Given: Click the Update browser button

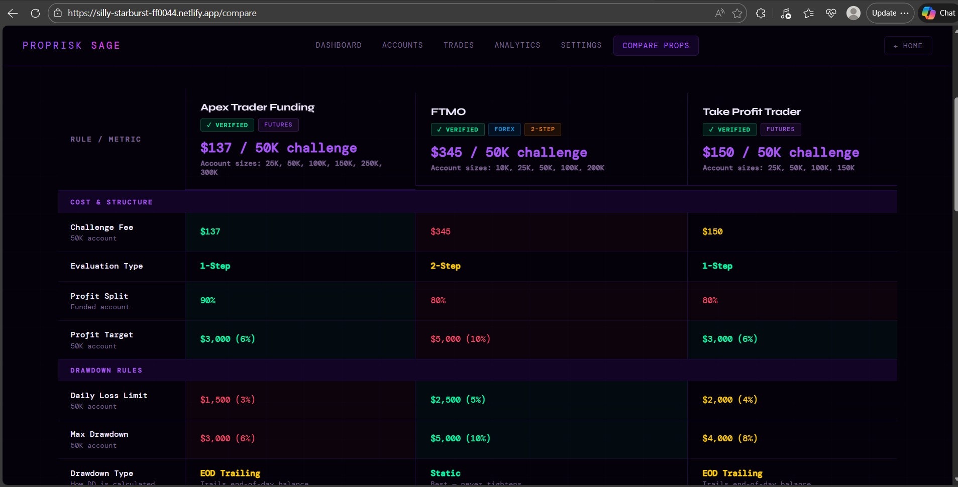Looking at the screenshot, I should [885, 13].
